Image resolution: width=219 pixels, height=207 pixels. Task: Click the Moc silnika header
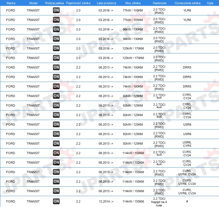pyautogui.click(x=133, y=3)
